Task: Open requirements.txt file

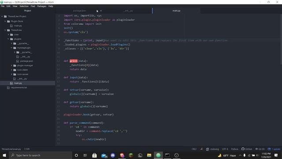Action: [x=19, y=87]
